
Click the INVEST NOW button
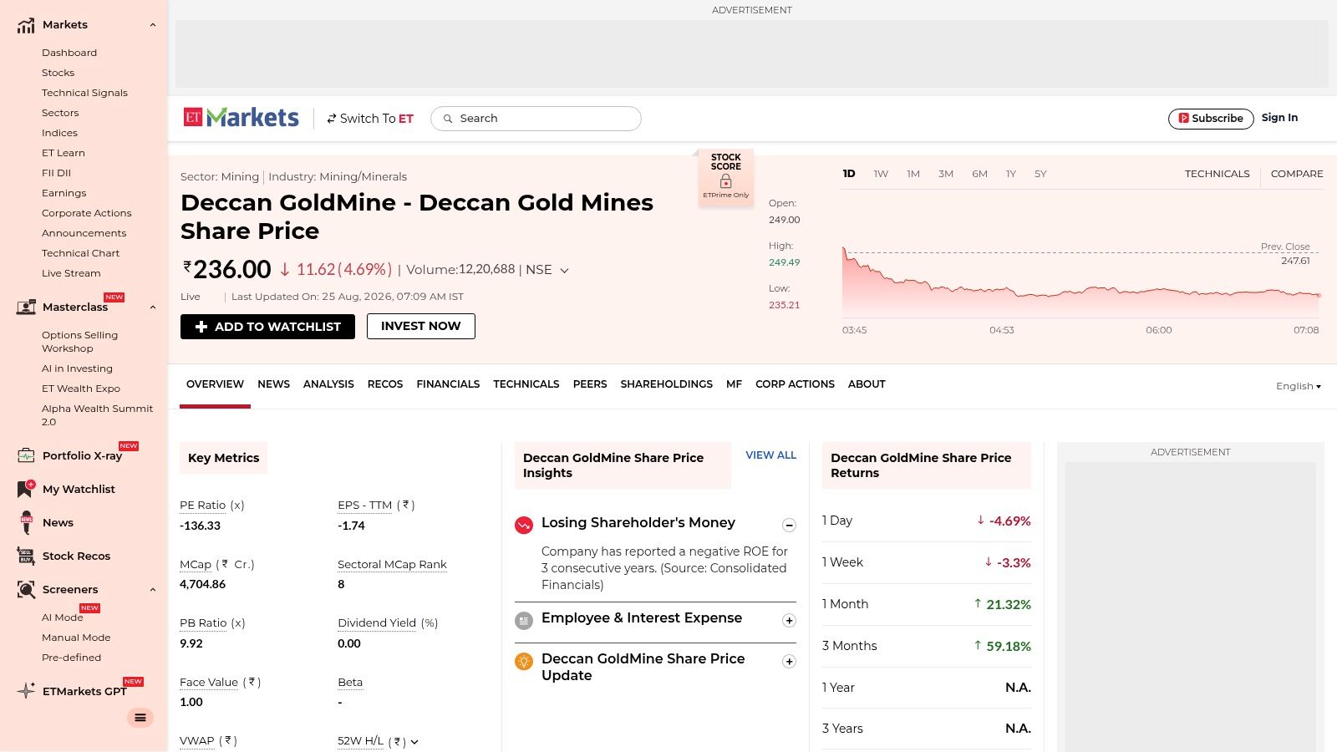(x=421, y=327)
